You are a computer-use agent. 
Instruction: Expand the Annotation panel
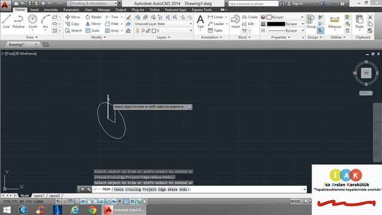211,37
